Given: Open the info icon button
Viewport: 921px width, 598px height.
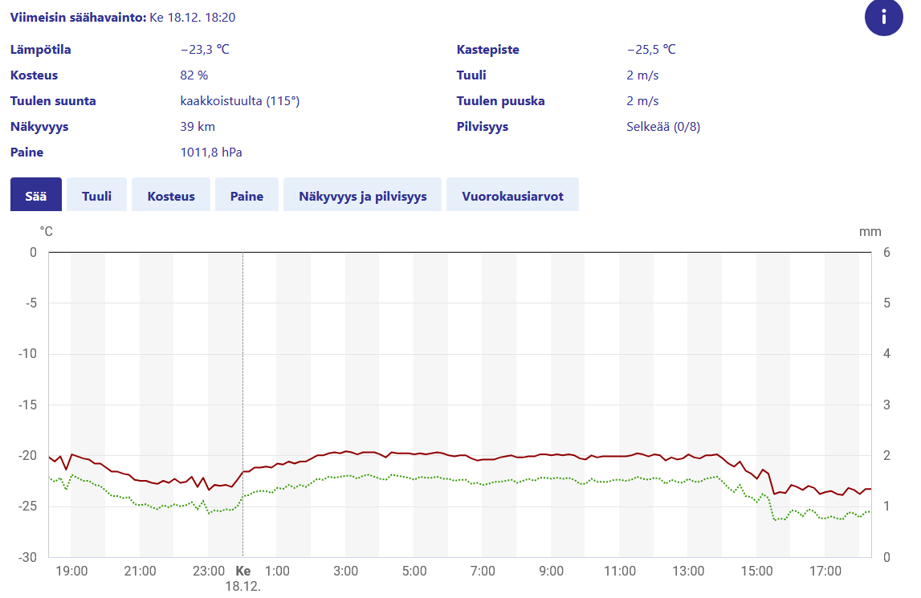Looking at the screenshot, I should (884, 17).
